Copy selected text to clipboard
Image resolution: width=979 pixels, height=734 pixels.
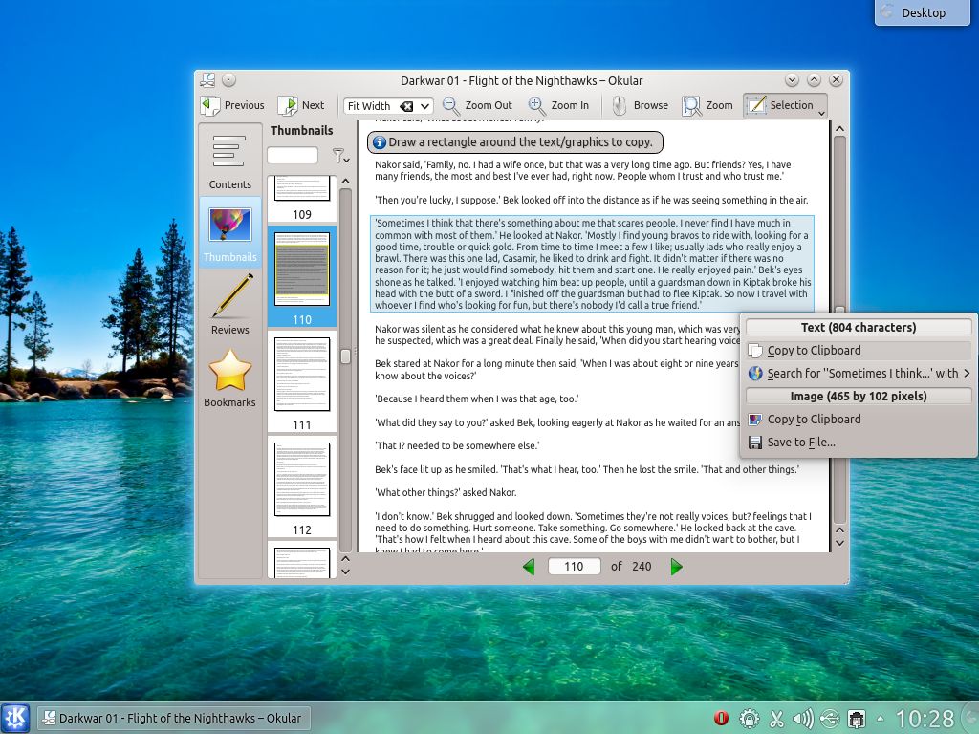click(859, 350)
